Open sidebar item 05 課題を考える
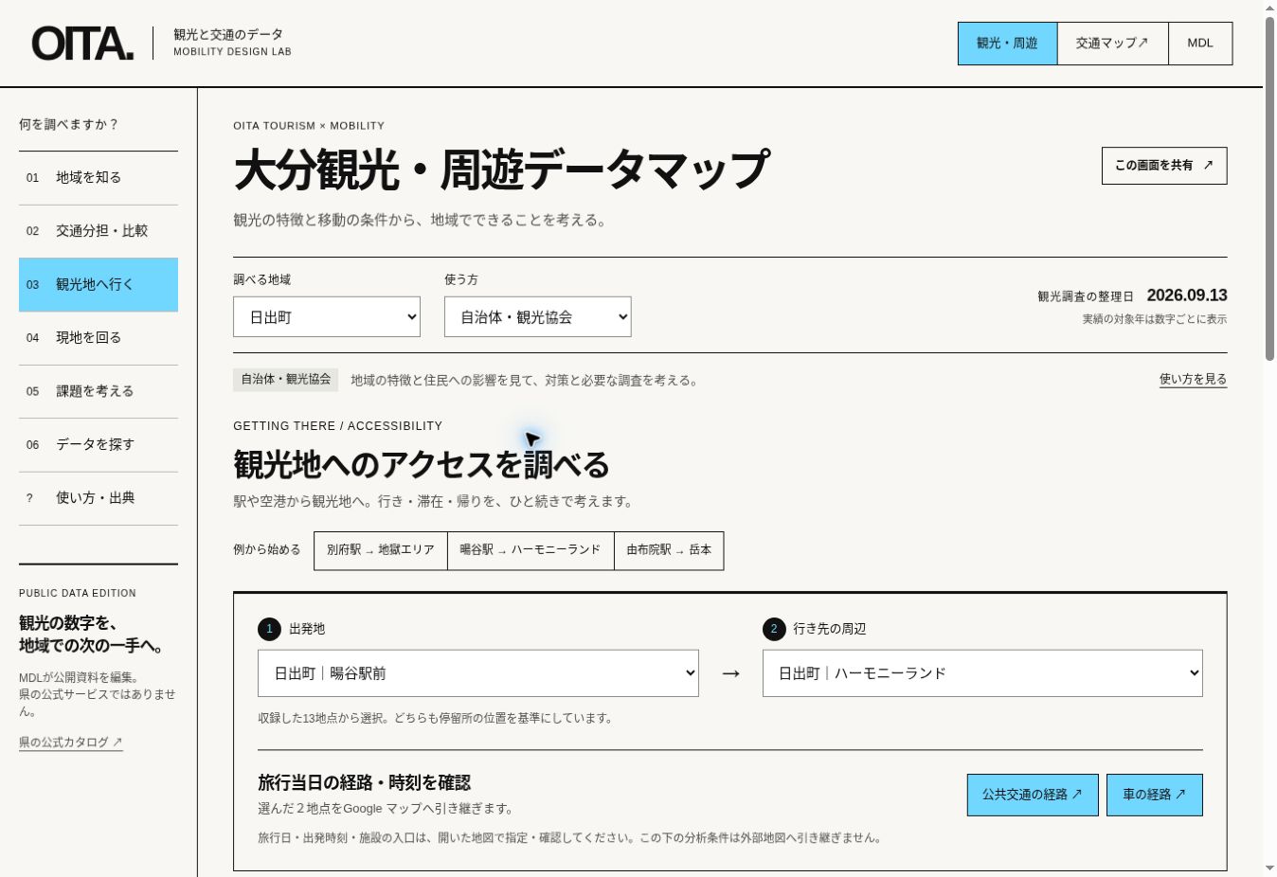Screen dimensions: 1277x877 99,391
